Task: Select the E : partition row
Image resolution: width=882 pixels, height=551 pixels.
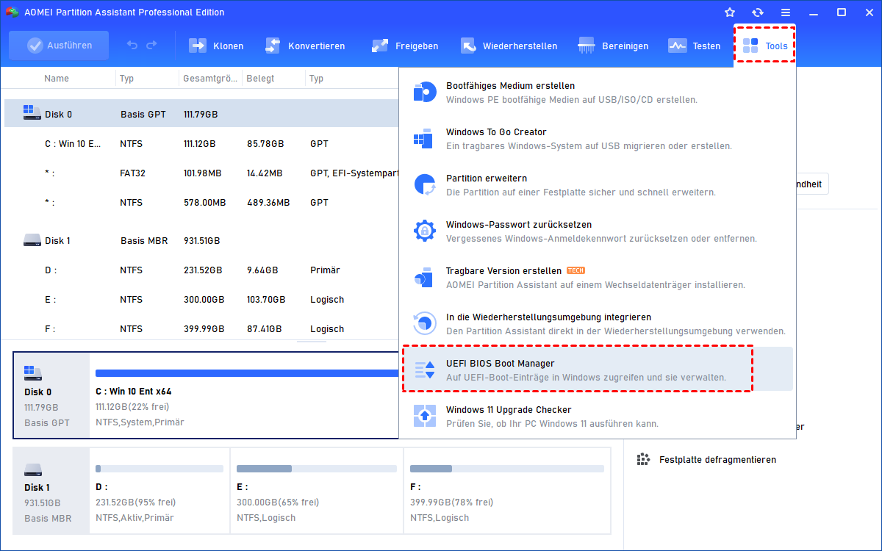Action: (201, 300)
